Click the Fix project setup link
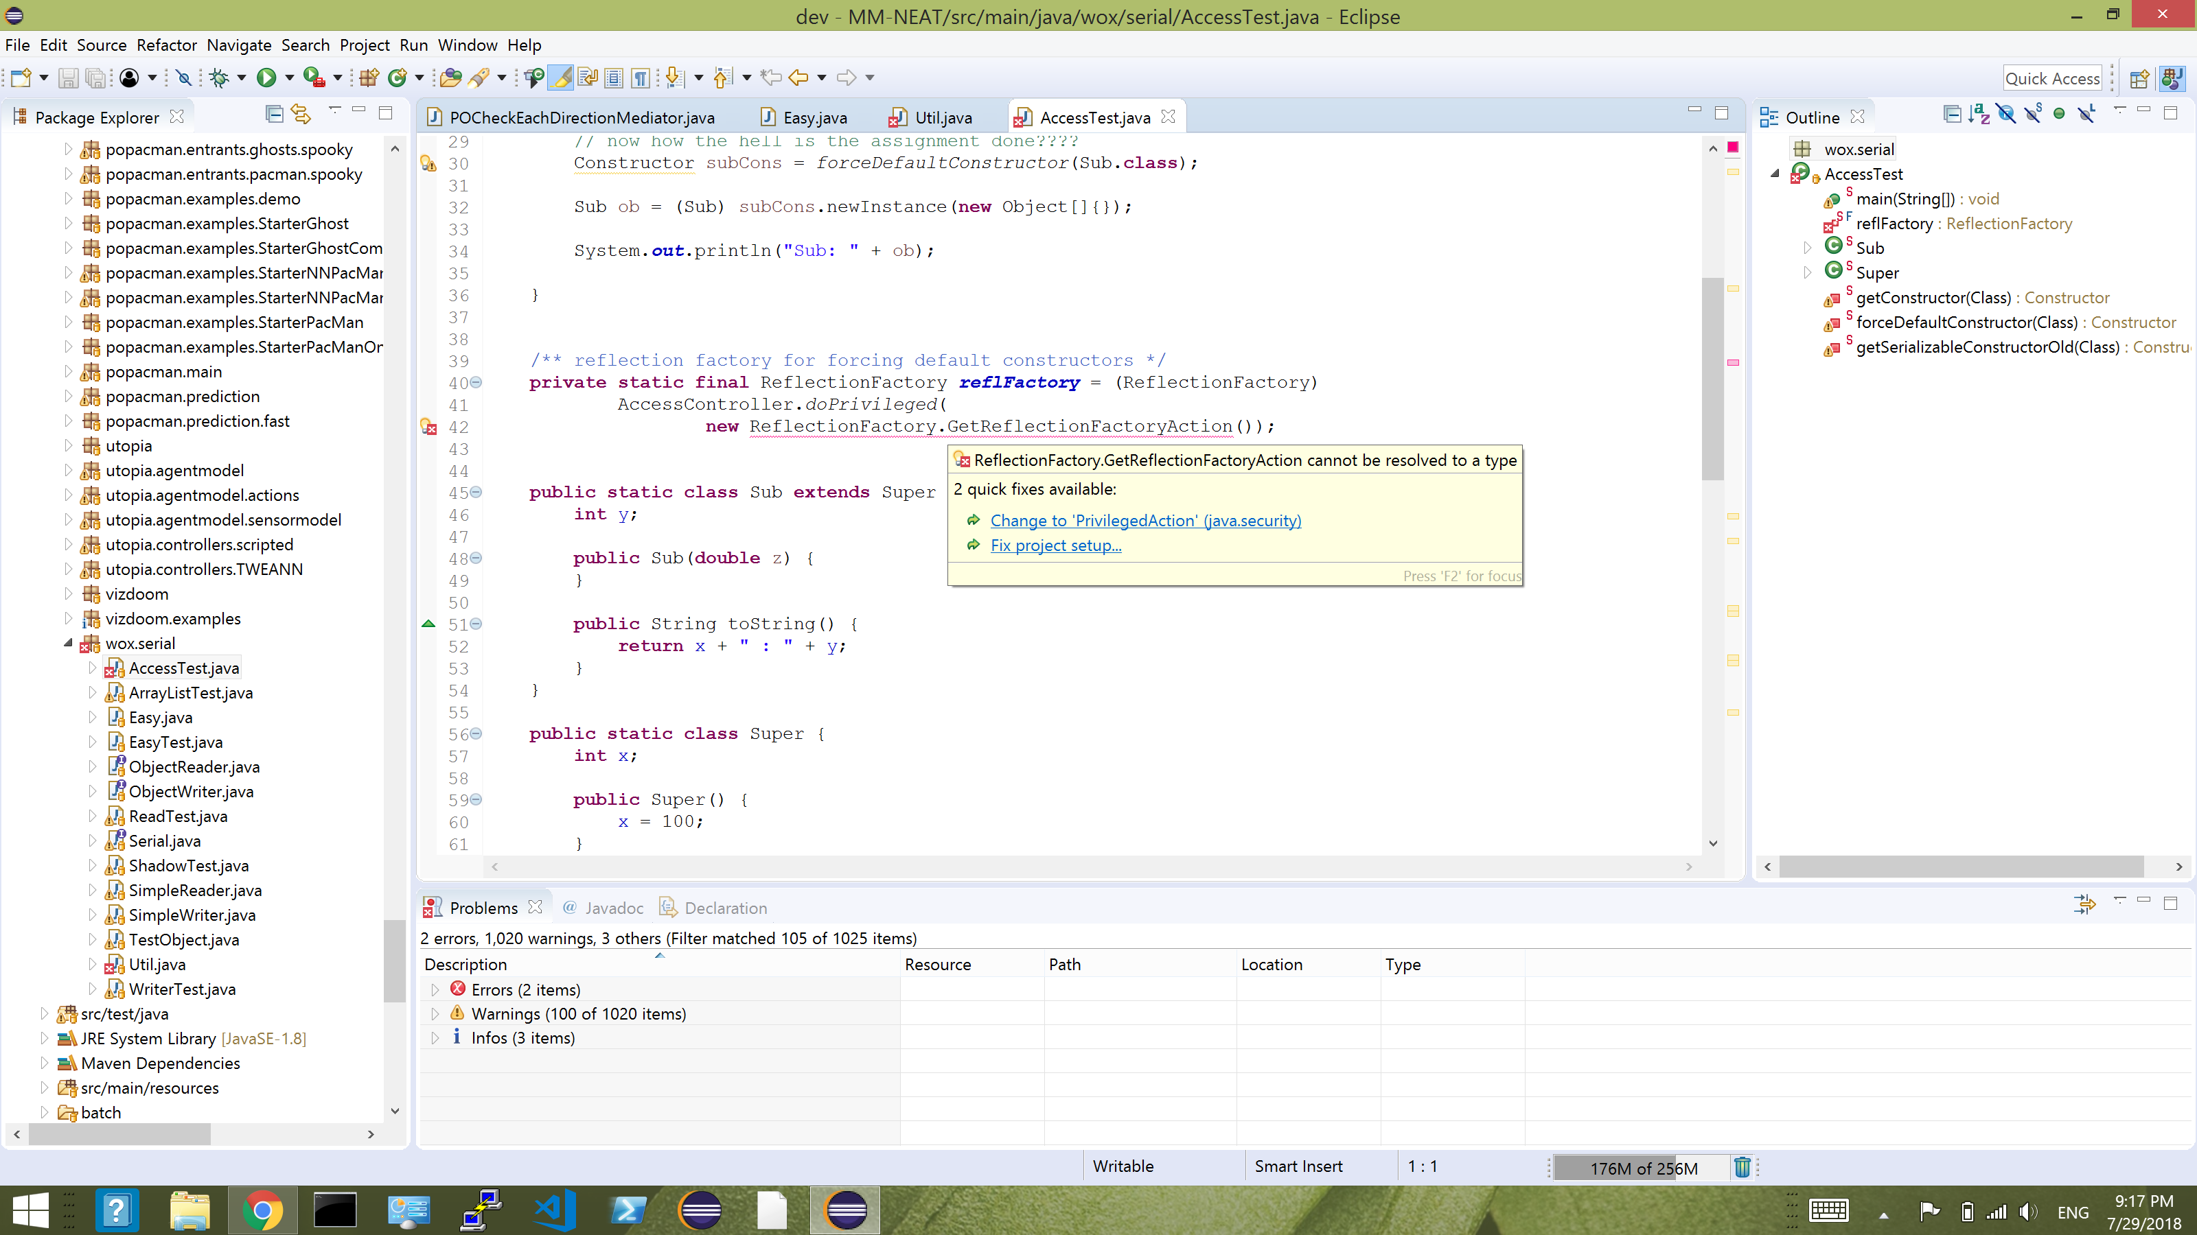 pyautogui.click(x=1055, y=545)
